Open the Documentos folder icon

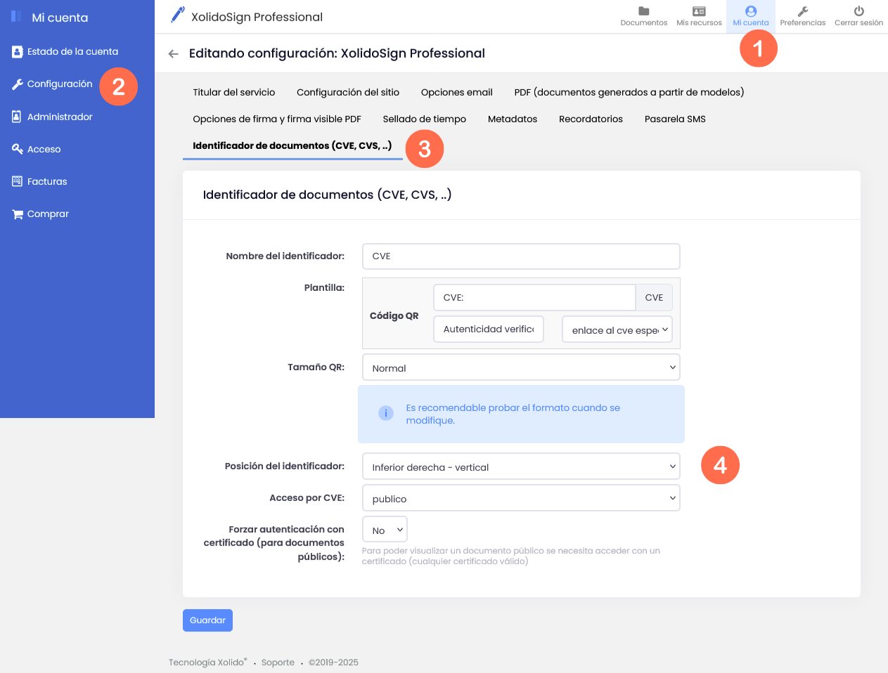coord(643,11)
